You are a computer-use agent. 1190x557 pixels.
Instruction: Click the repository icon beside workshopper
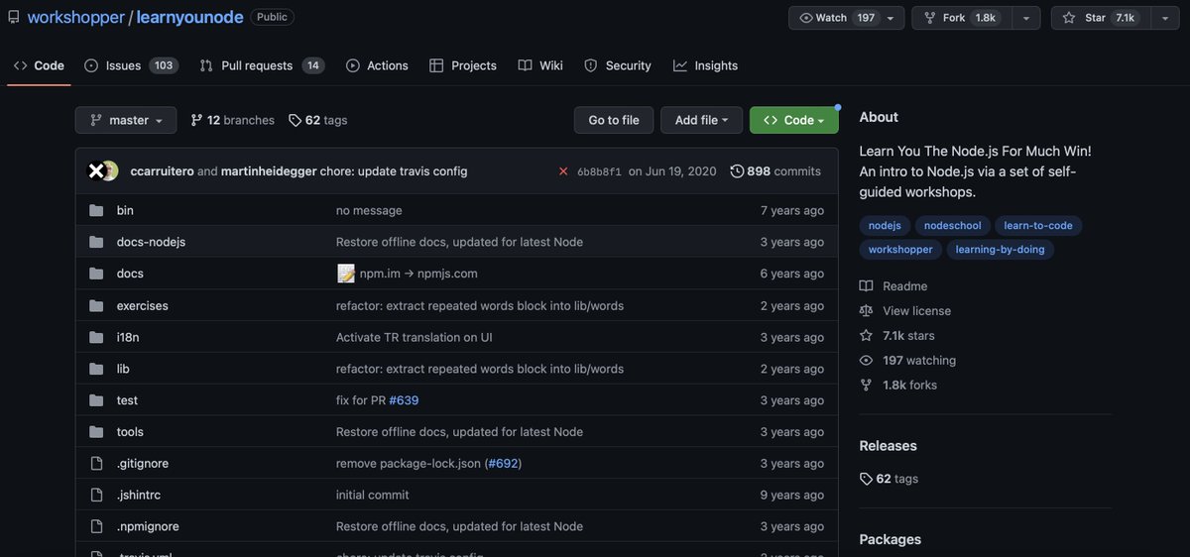pos(14,17)
